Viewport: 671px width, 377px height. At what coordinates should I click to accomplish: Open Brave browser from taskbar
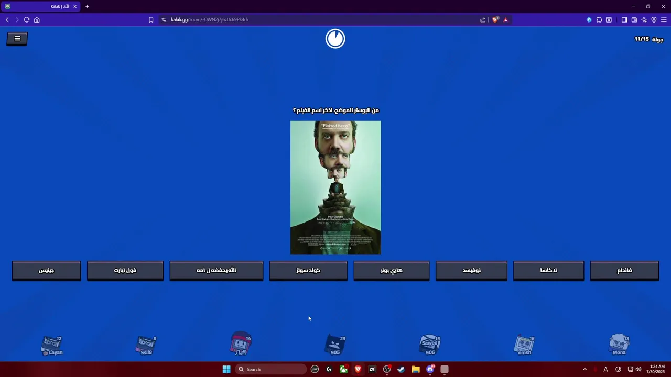358,369
